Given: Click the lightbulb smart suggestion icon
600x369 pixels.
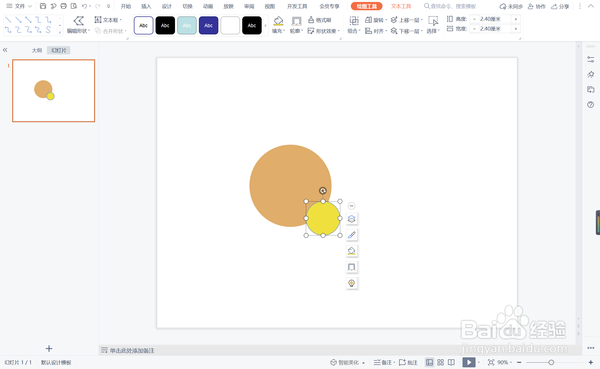Looking at the screenshot, I should (351, 283).
